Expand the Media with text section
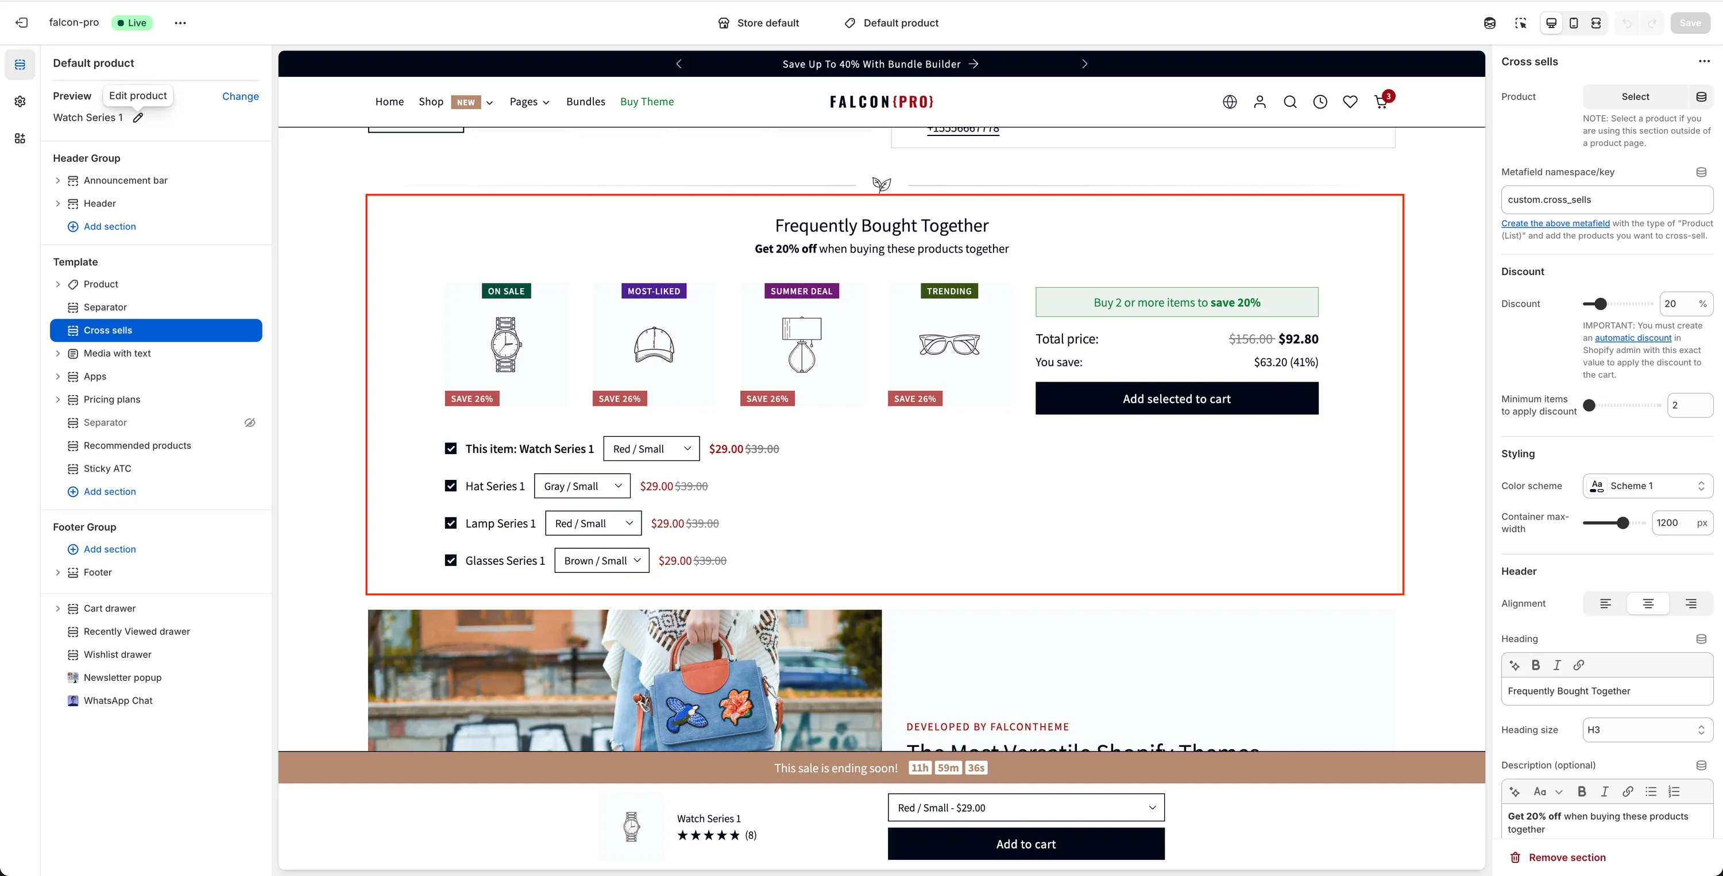Image resolution: width=1723 pixels, height=876 pixels. coord(57,353)
